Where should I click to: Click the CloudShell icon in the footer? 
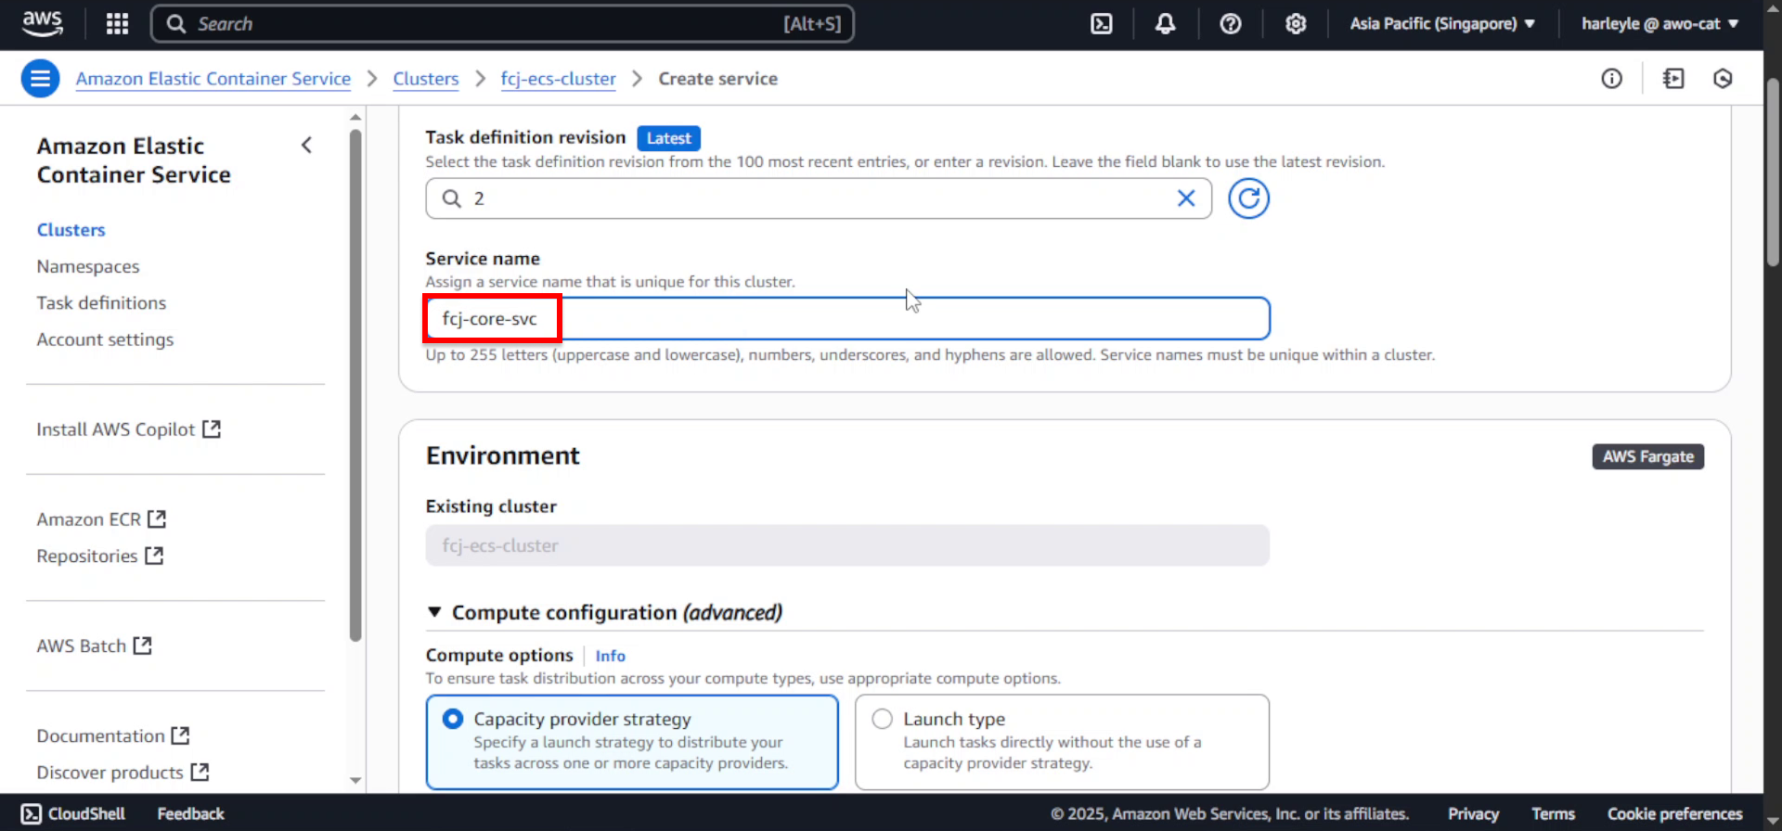coord(31,813)
